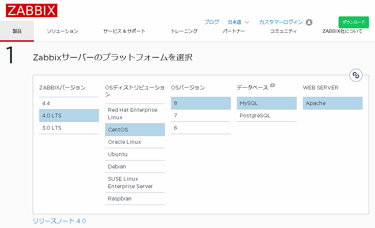This screenshot has height=228, width=375.
Task: Open the トレーニング menu
Action: (184, 31)
